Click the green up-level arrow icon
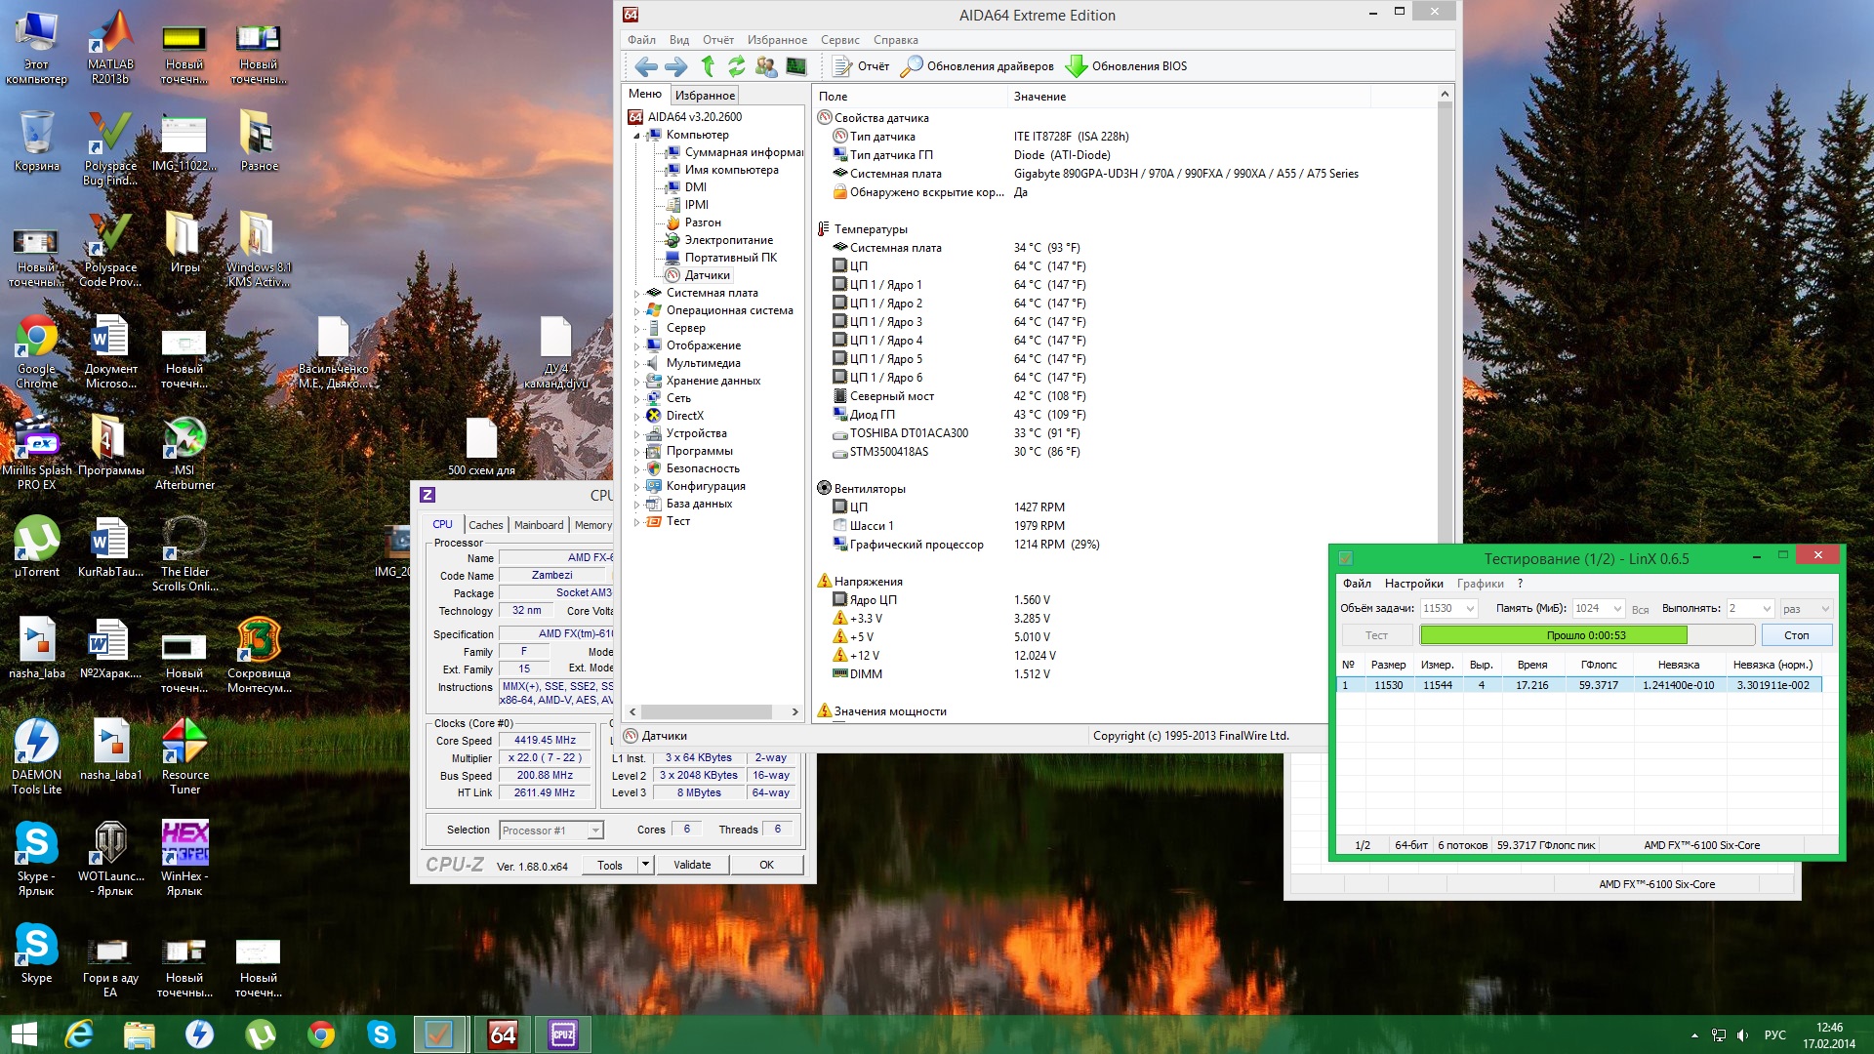 pos(708,66)
